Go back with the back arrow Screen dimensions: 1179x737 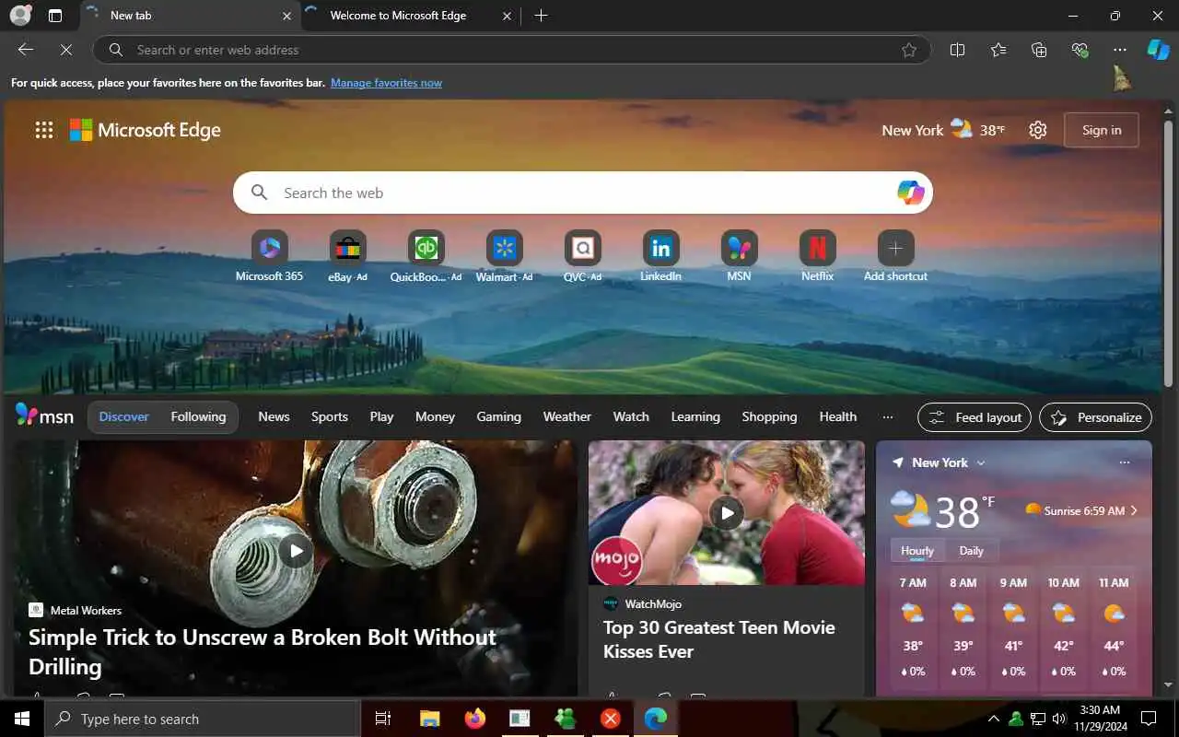[x=26, y=50]
